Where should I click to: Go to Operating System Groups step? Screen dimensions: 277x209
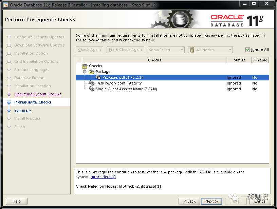[x=38, y=94]
